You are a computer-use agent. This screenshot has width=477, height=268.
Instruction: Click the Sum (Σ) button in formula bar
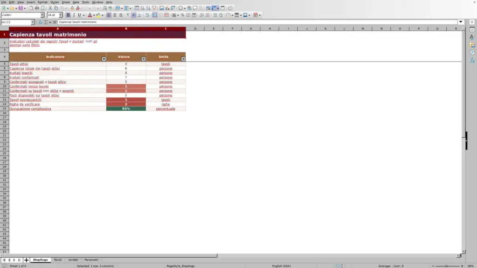pos(46,22)
